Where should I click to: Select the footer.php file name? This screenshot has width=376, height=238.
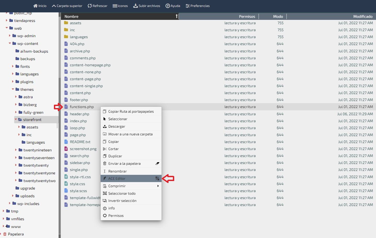79,100
